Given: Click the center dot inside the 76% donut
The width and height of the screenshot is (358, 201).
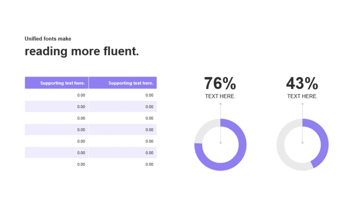Looking at the screenshot, I should coord(221,142).
